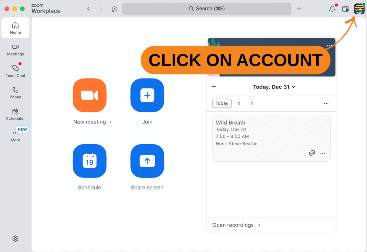Image resolution: width=367 pixels, height=252 pixels.
Task: Open Settings gear in sidebar
Action: point(15,239)
